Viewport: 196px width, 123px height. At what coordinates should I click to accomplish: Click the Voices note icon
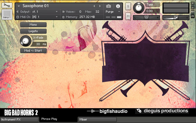tap(63, 12)
